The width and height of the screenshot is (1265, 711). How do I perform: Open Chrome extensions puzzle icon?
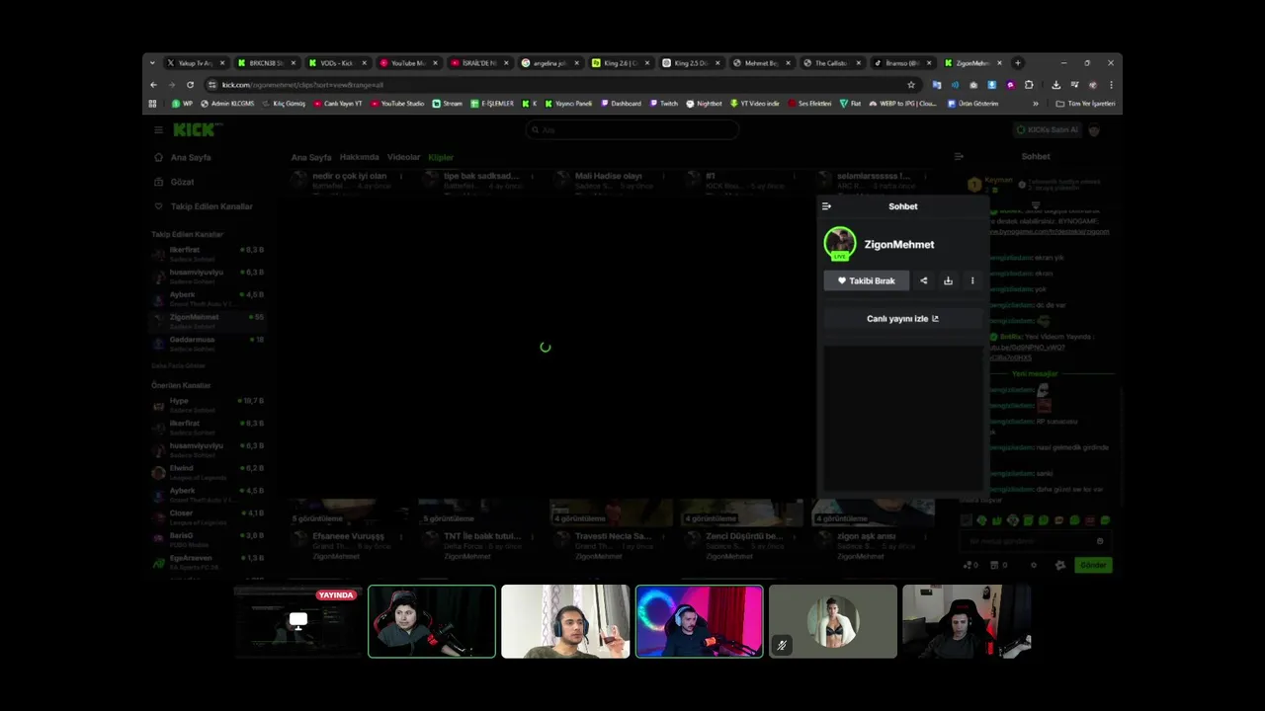tap(1029, 85)
